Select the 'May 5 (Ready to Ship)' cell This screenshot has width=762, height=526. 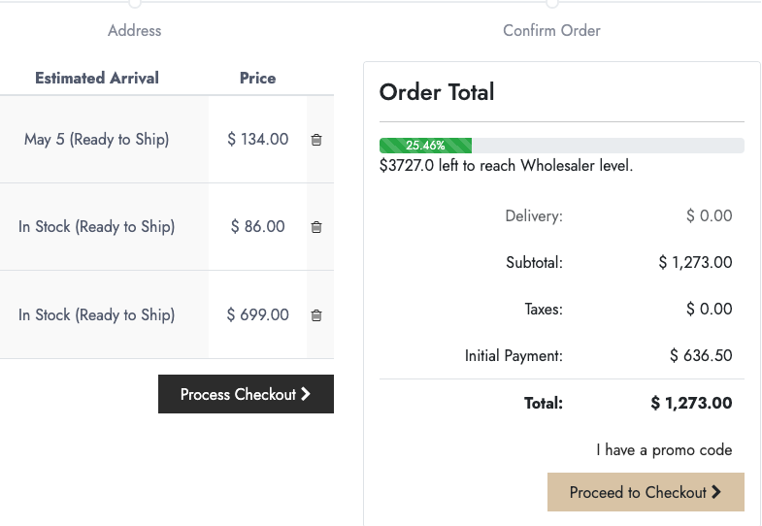coord(97,140)
